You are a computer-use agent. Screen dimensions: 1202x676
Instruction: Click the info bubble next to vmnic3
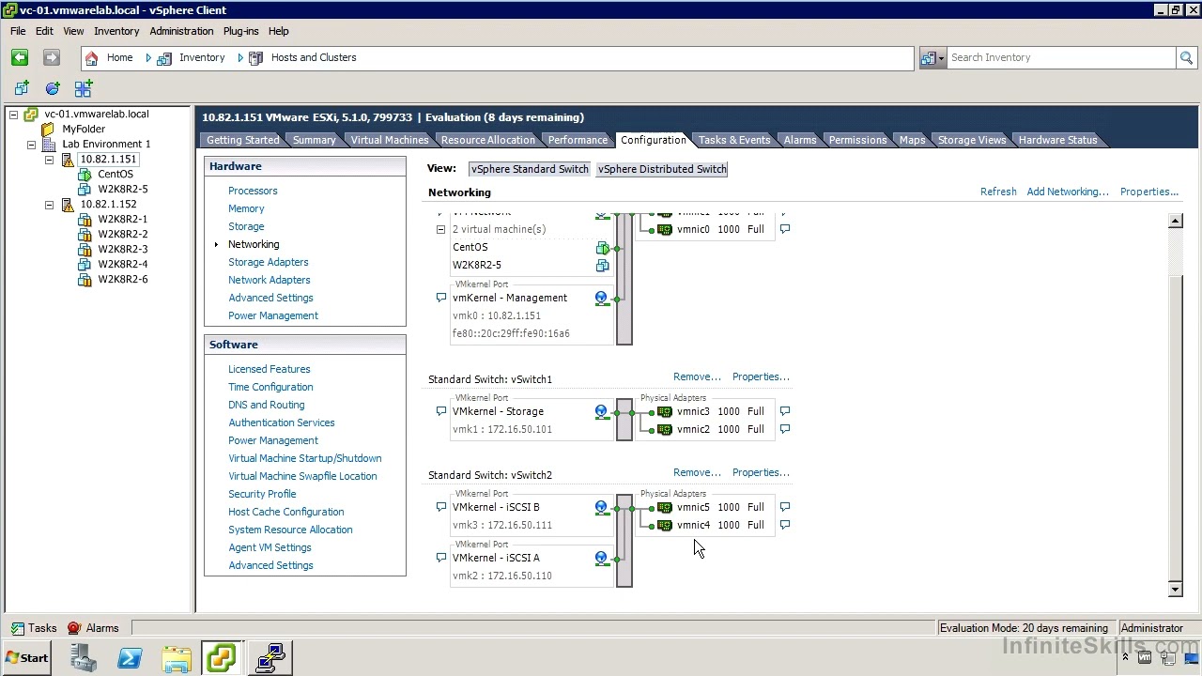click(785, 411)
